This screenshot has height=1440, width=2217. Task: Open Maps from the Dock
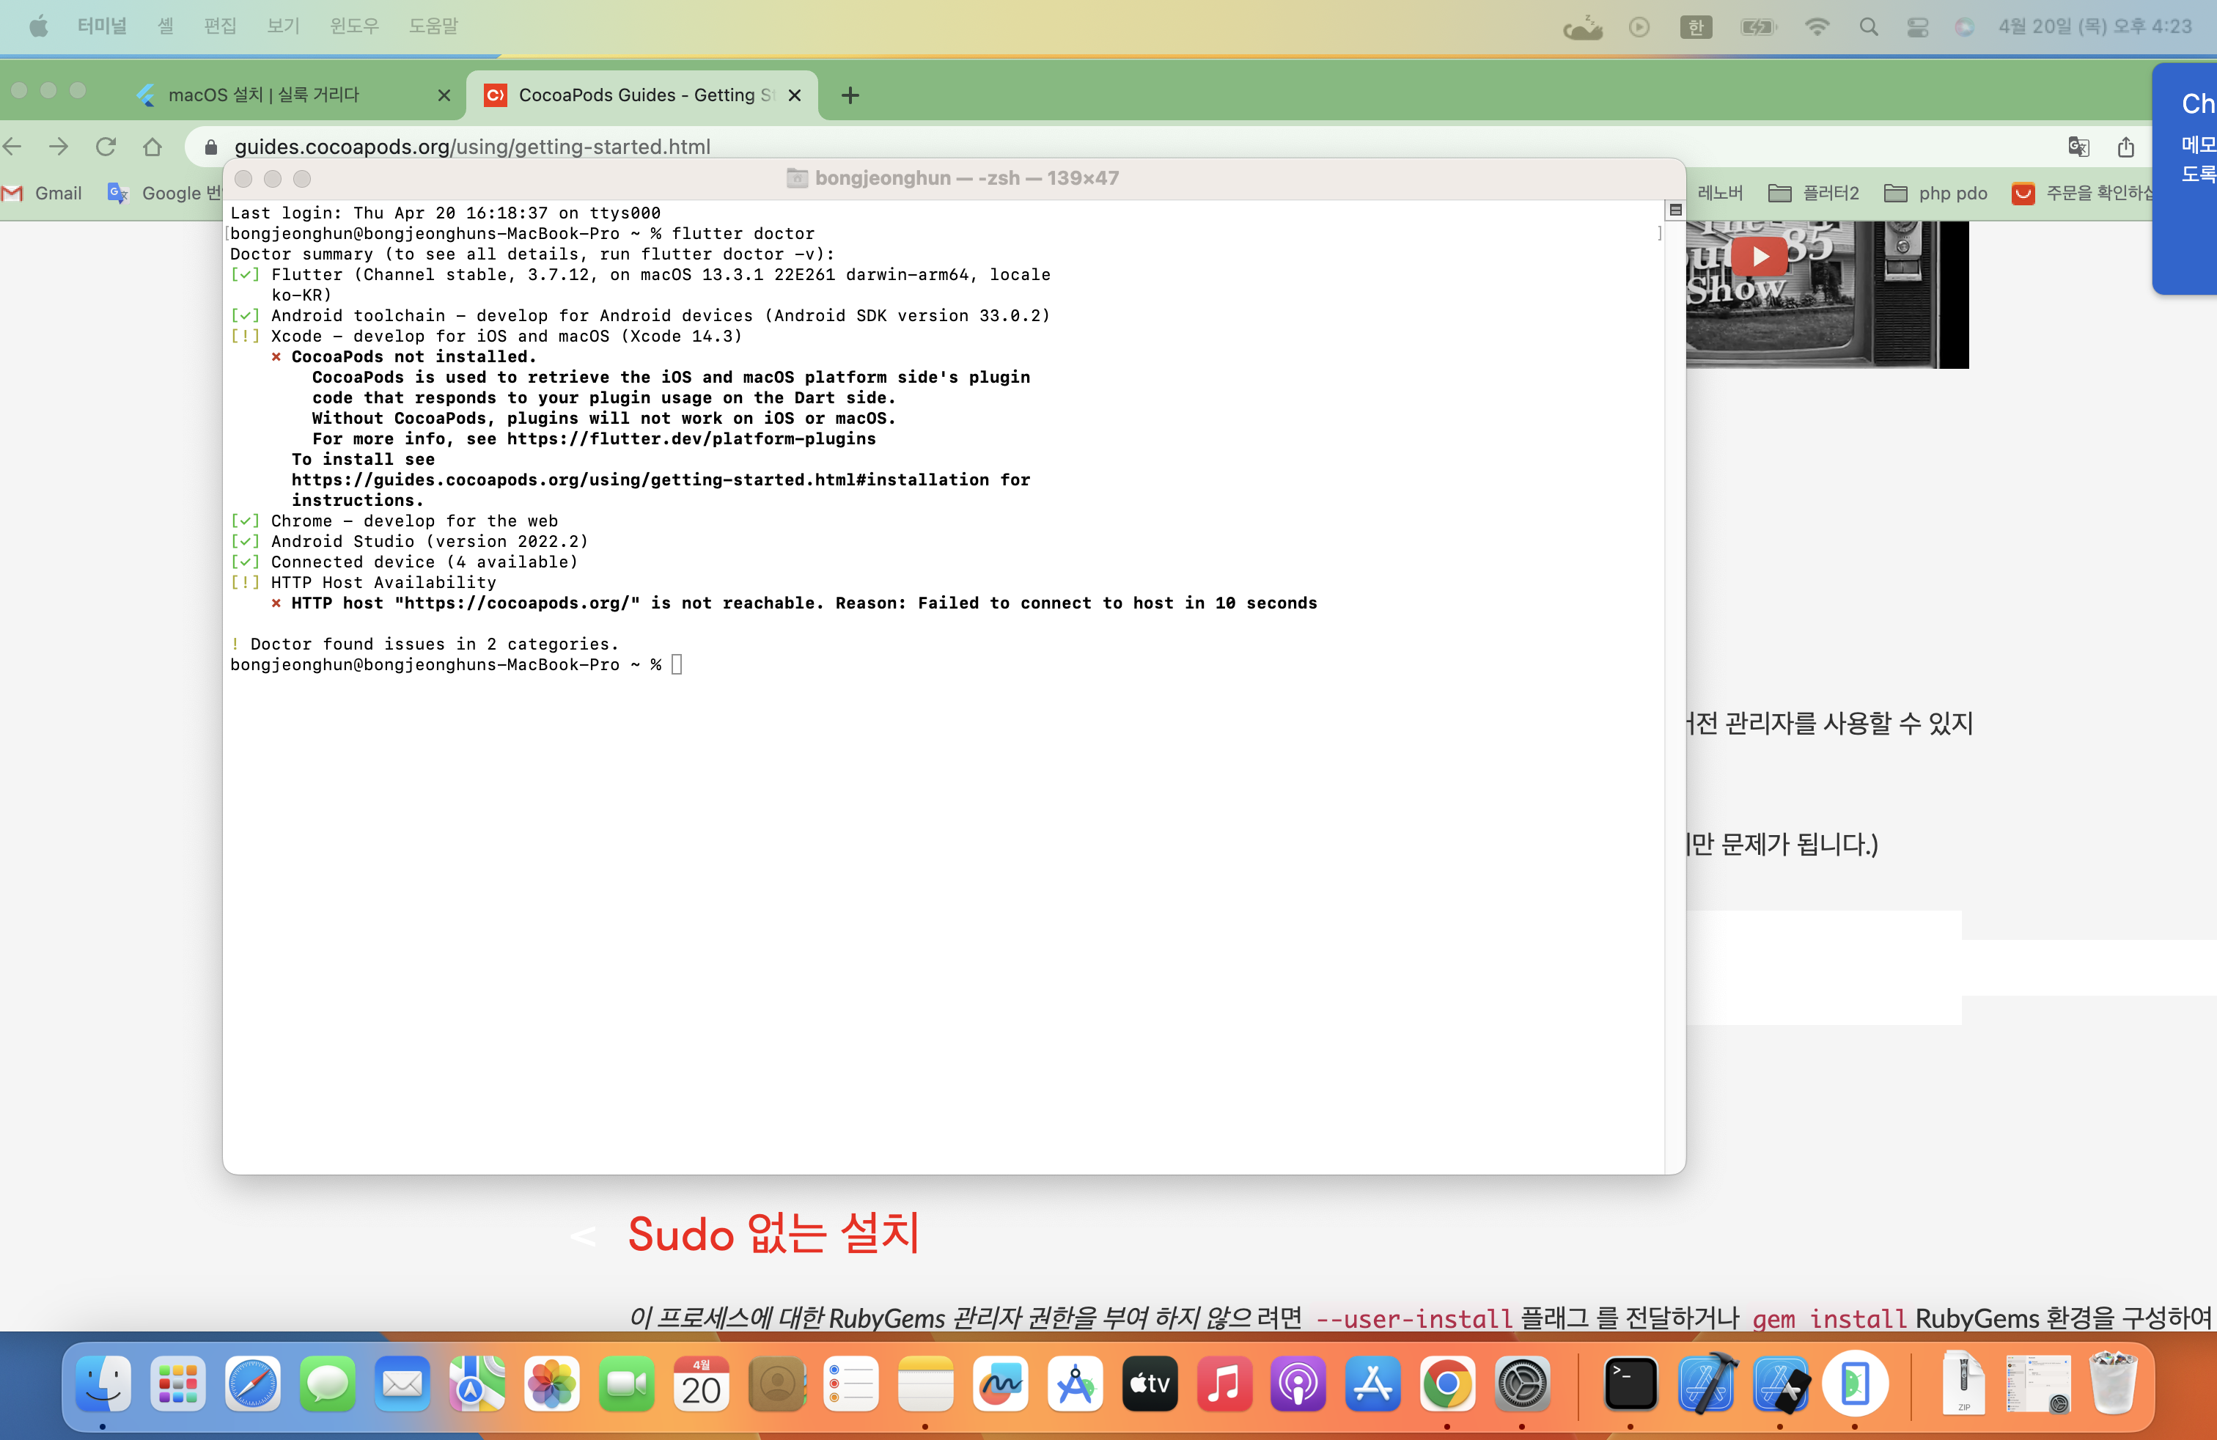click(477, 1384)
